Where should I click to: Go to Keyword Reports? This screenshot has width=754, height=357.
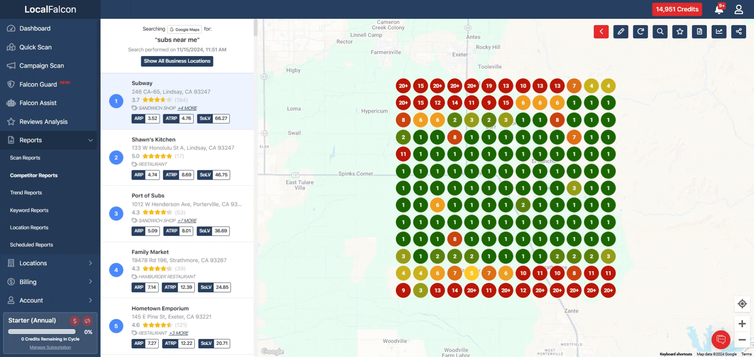(29, 210)
